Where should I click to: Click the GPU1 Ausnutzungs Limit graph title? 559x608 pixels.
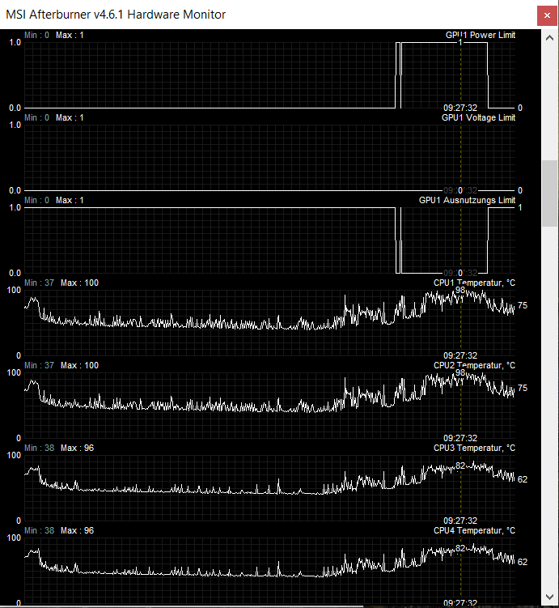[467, 200]
